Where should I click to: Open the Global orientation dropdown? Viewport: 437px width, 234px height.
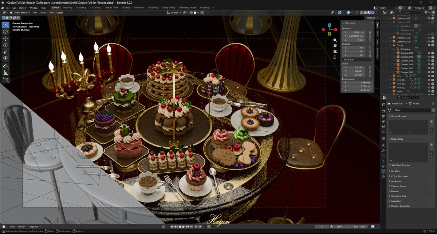tap(174, 13)
